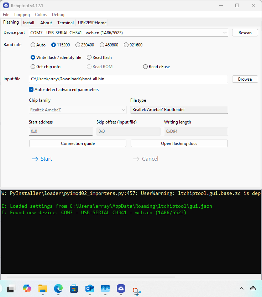Open flashing docs
Screen dimensions: 262x297
pos(179,144)
